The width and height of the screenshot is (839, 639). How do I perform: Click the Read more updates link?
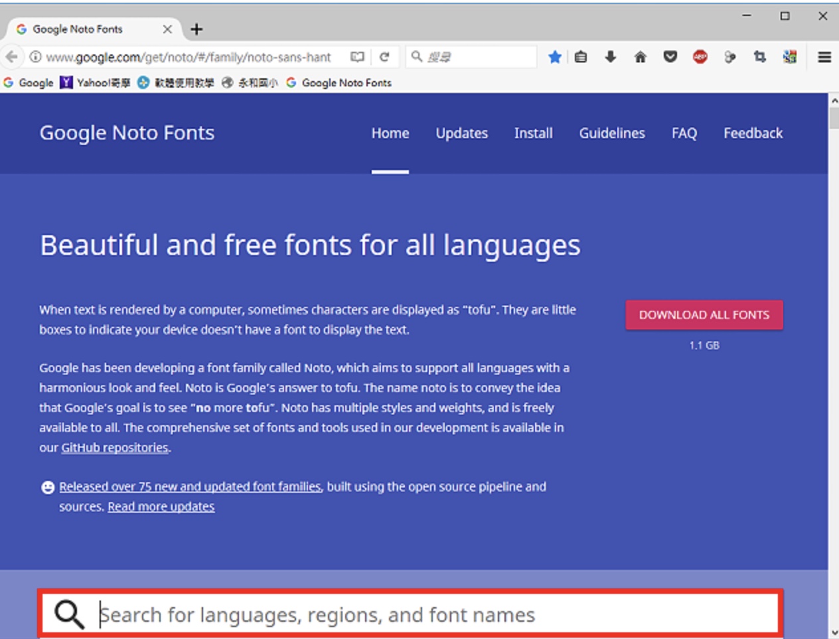(161, 507)
